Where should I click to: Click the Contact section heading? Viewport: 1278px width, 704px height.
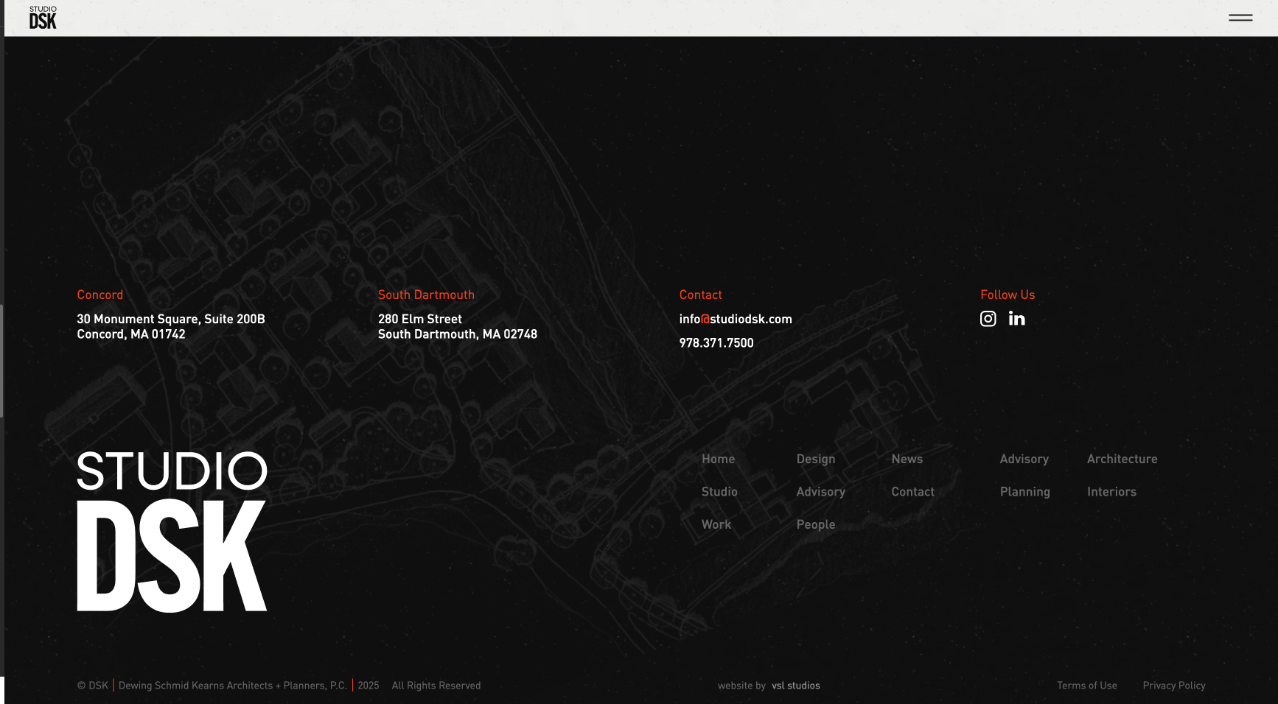(x=700, y=295)
